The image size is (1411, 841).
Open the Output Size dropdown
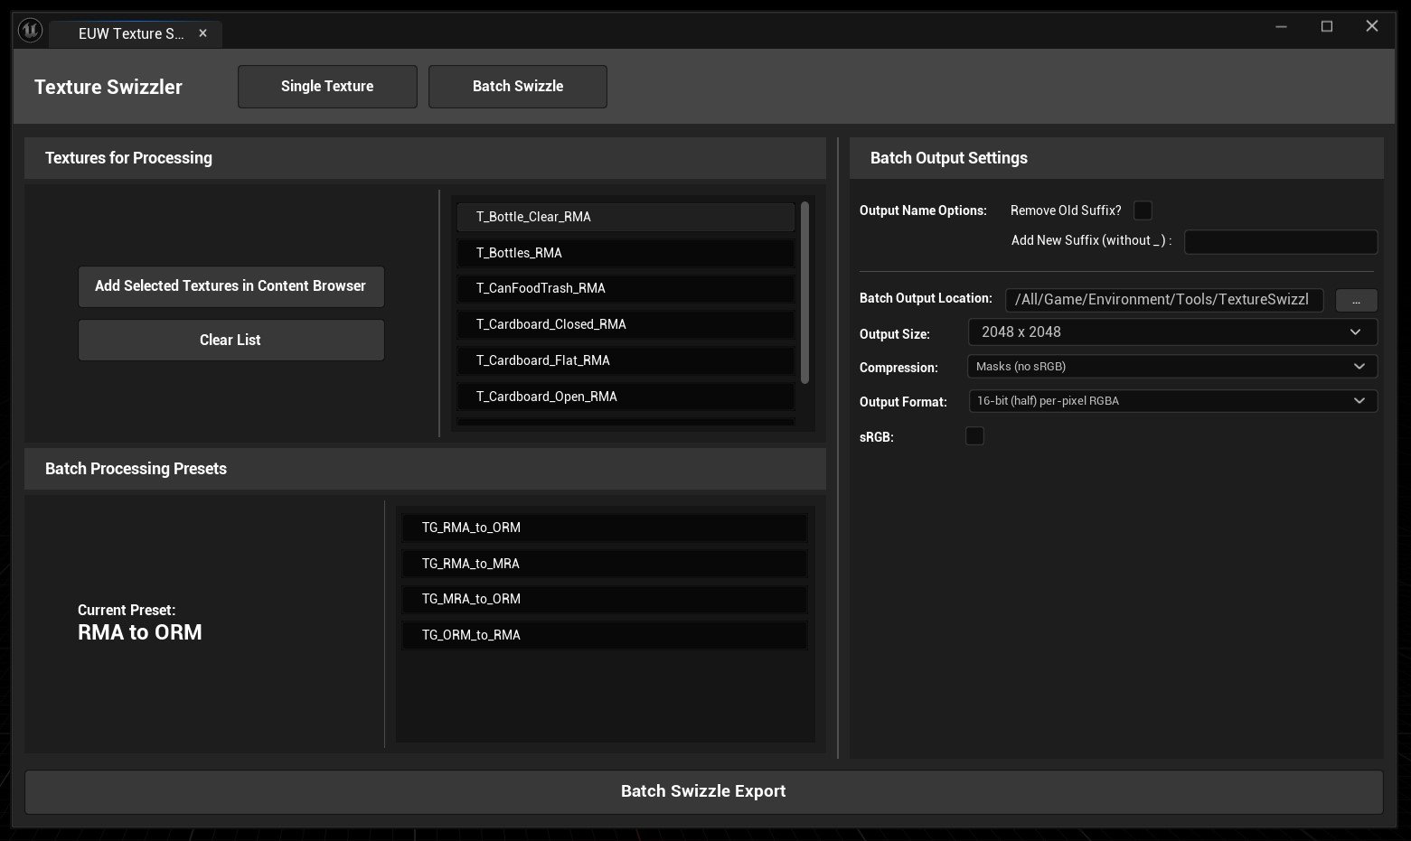[1172, 332]
